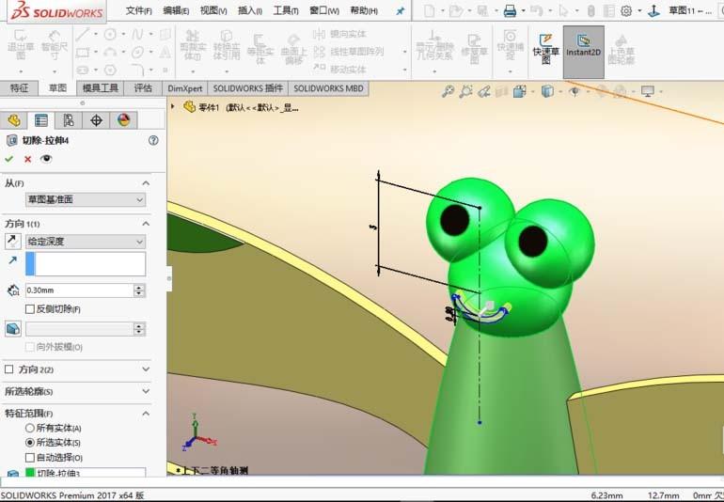Expand the 方向 2 section chevron

pos(146,369)
